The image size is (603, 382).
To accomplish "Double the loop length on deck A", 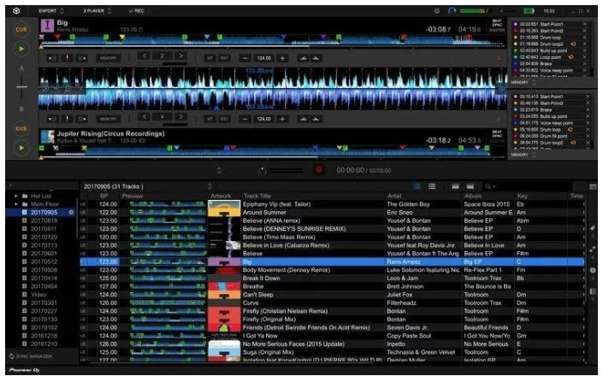I will pos(180,56).
